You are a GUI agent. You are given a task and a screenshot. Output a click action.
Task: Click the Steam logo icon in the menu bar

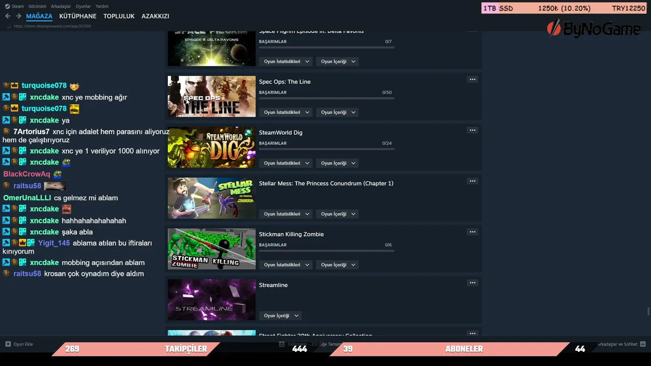(x=7, y=6)
